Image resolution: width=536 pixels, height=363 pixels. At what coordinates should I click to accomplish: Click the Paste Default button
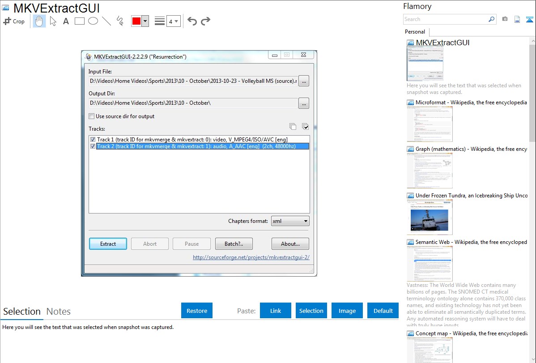[x=383, y=311]
